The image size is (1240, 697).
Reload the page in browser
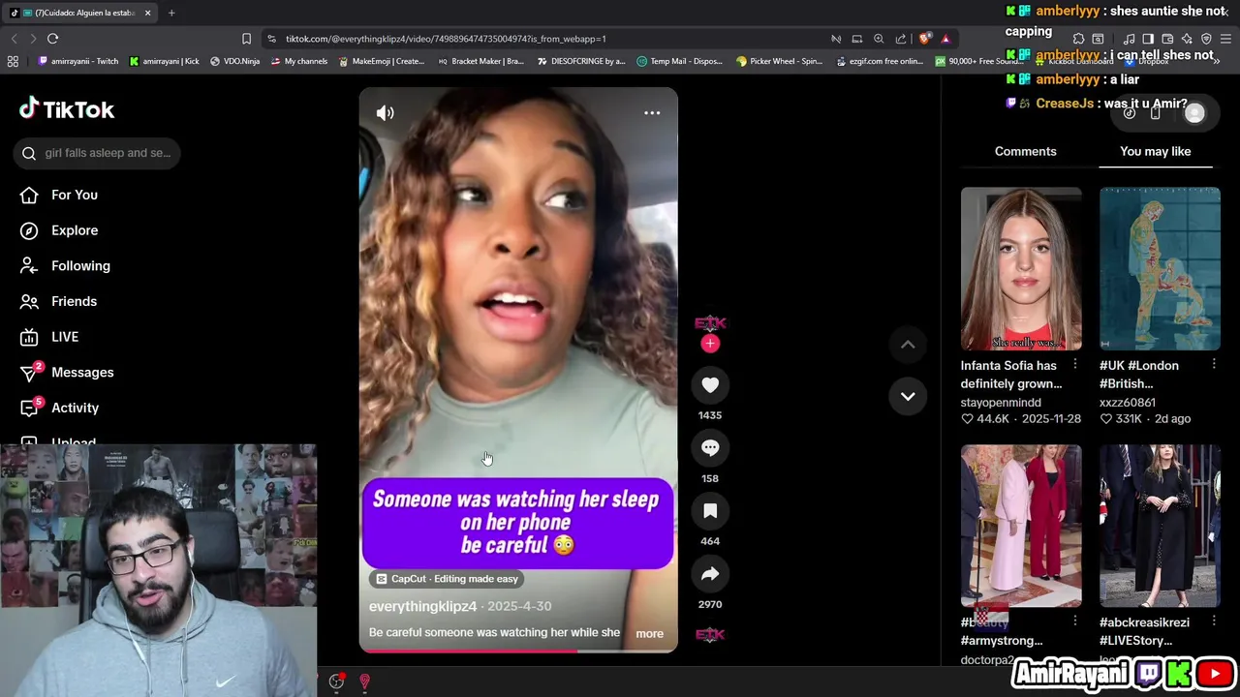(x=52, y=39)
